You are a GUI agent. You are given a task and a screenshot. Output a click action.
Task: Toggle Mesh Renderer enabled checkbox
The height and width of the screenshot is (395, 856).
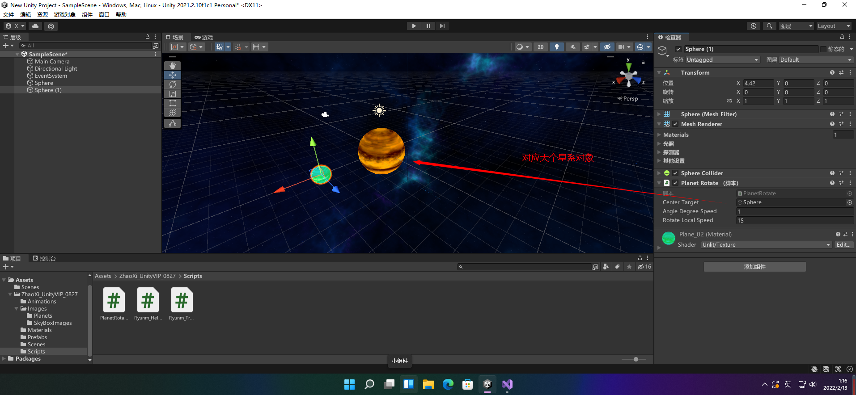coord(675,124)
